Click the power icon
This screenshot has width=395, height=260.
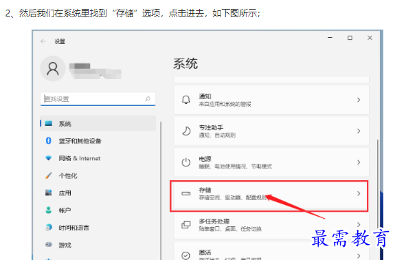coord(186,162)
